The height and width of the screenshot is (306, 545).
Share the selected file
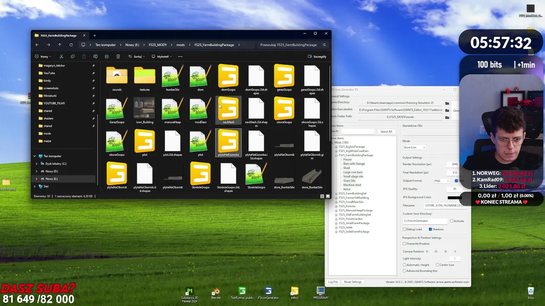(107, 57)
